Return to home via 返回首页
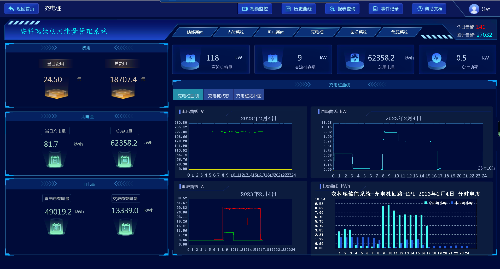Image resolution: width=500 pixels, height=269 pixels. [x=21, y=9]
